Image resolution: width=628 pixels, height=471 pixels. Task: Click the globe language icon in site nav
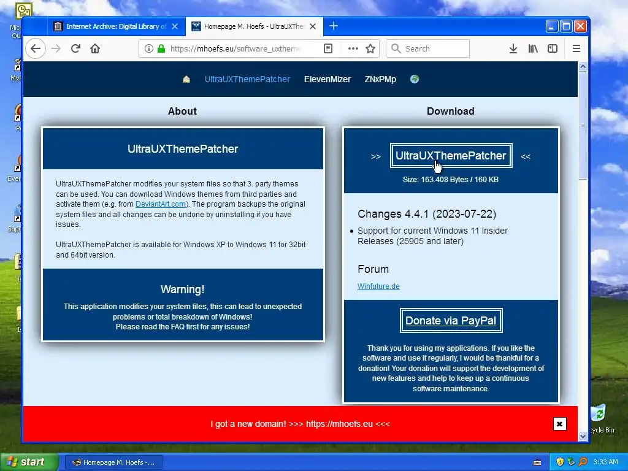(415, 79)
